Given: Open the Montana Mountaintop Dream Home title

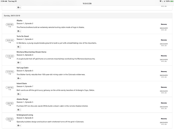Looking at the screenshot, I should click(x=31, y=52).
